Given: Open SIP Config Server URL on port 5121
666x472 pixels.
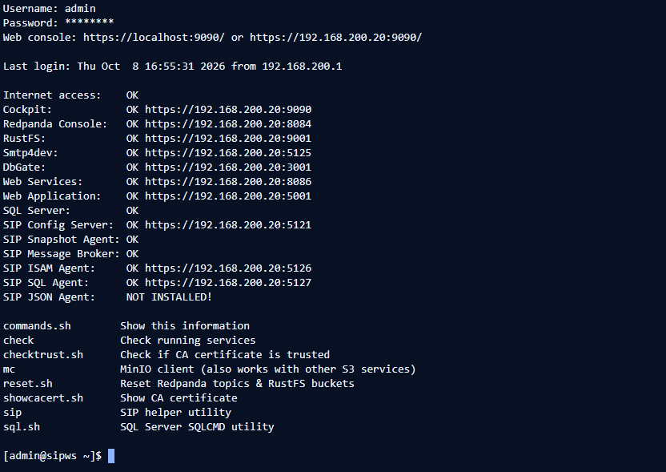Looking at the screenshot, I should pos(228,225).
